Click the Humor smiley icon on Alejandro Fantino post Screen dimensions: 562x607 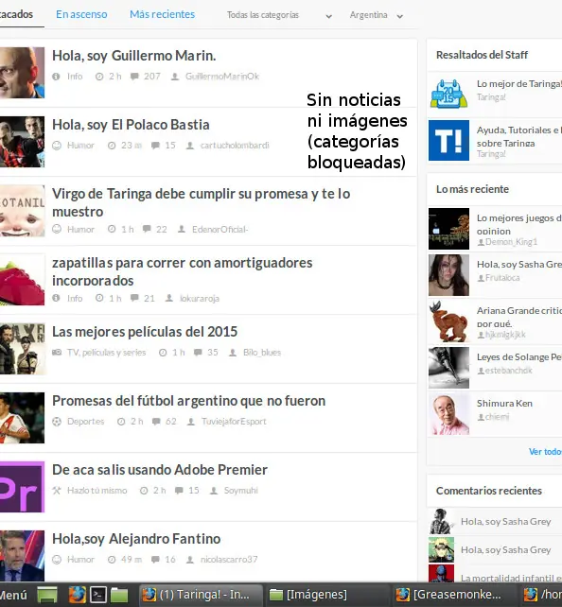click(x=57, y=560)
